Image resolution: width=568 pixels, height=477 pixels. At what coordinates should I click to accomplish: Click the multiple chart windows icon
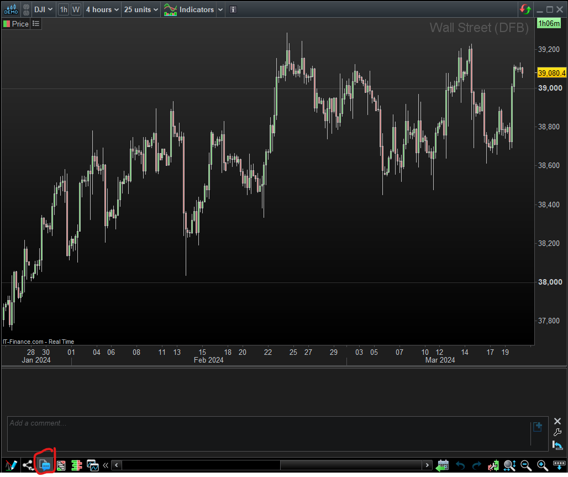(93, 465)
